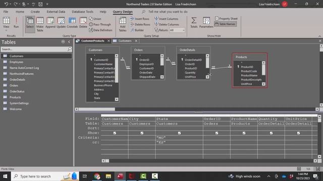Choose the Delete query type
This screenshot has width=323, height=181.
[x=83, y=23]
